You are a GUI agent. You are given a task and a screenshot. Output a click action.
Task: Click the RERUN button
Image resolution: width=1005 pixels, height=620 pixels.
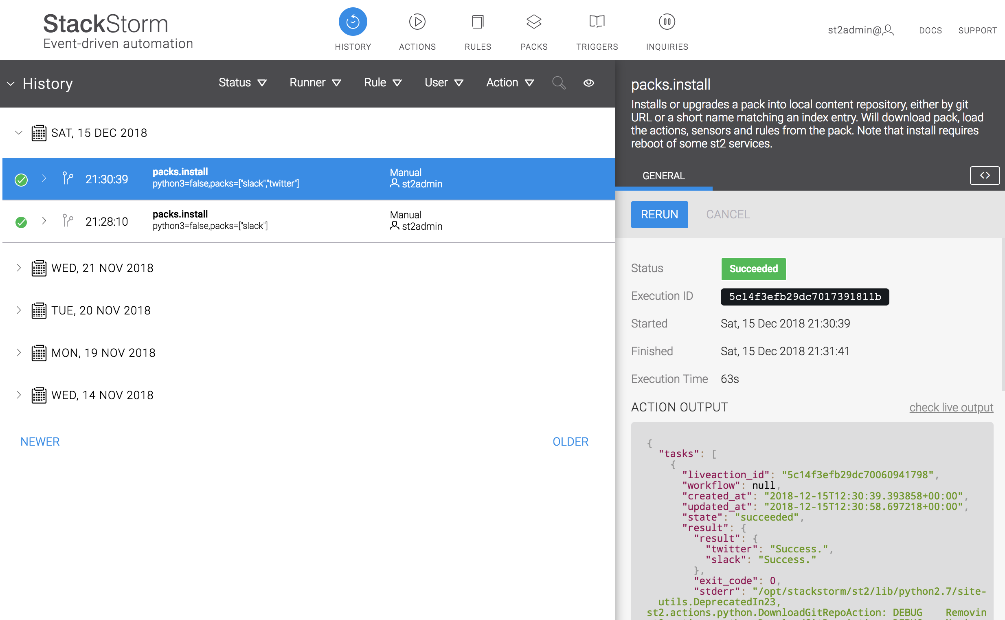(x=659, y=214)
